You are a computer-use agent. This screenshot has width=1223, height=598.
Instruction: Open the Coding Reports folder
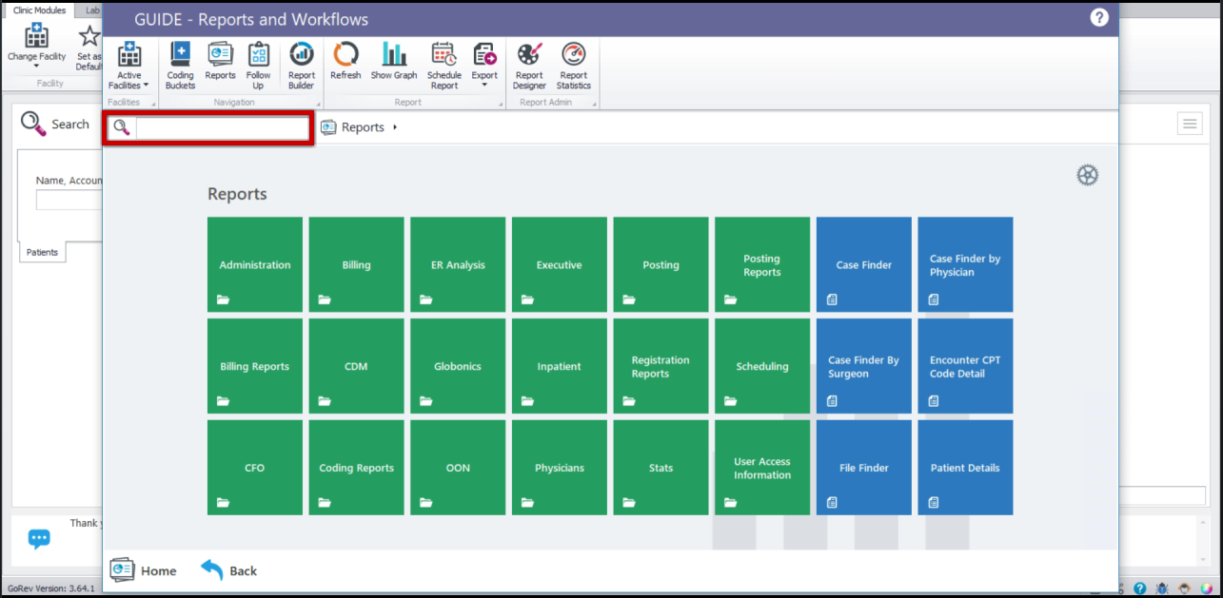point(357,468)
